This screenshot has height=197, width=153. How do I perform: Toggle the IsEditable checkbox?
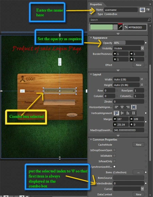coord(114,155)
